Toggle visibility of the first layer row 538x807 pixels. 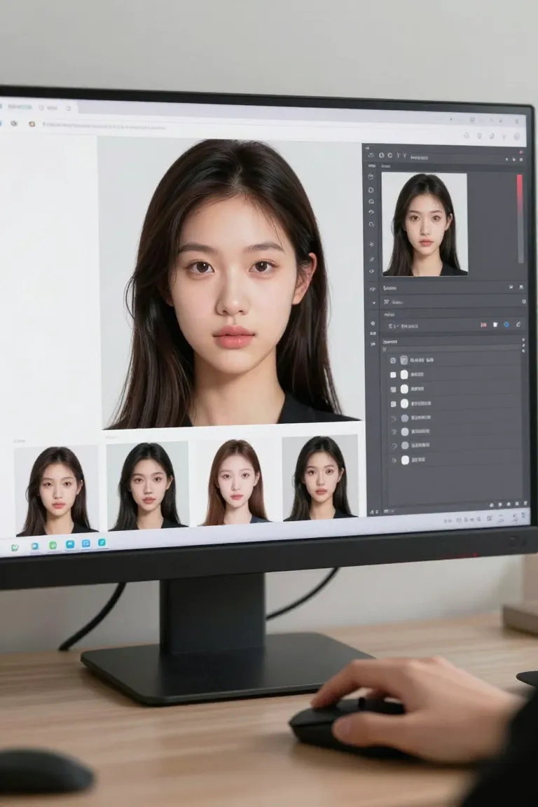point(393,360)
